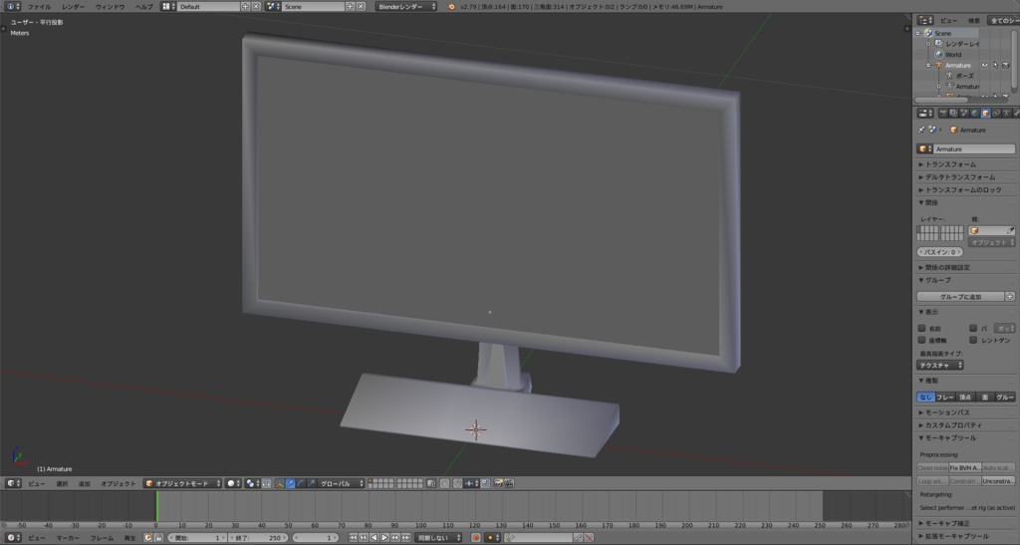1020x545 pixels.
Task: Click the plus icon next to グループに追加
Action: tap(1010, 297)
